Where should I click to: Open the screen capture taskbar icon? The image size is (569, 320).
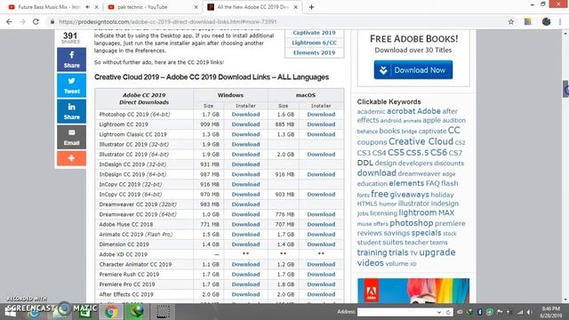pyautogui.click(x=163, y=312)
